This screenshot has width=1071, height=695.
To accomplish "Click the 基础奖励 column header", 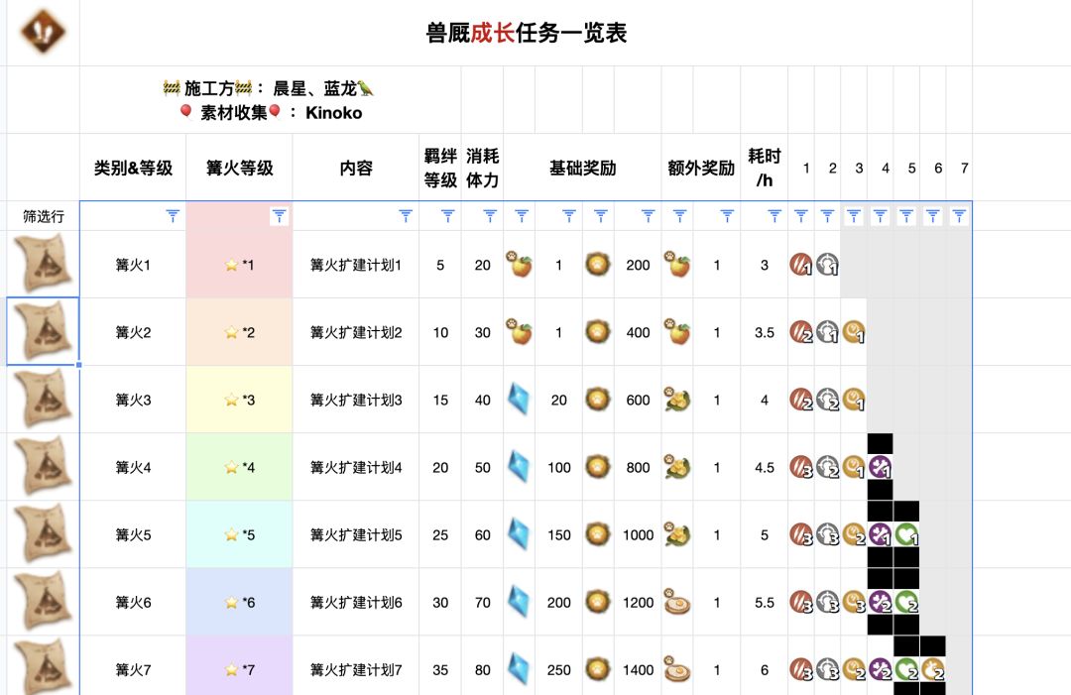I will pyautogui.click(x=583, y=168).
